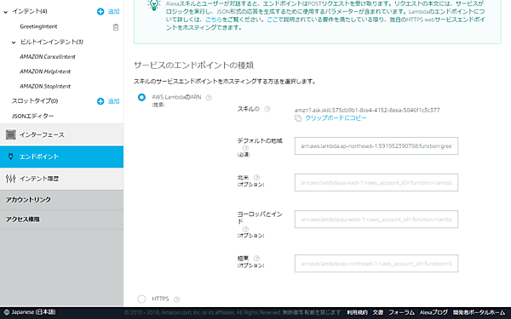This screenshot has width=511, height=319.
Task: Click the plus icon beside インテント(4)
Action: click(100, 12)
